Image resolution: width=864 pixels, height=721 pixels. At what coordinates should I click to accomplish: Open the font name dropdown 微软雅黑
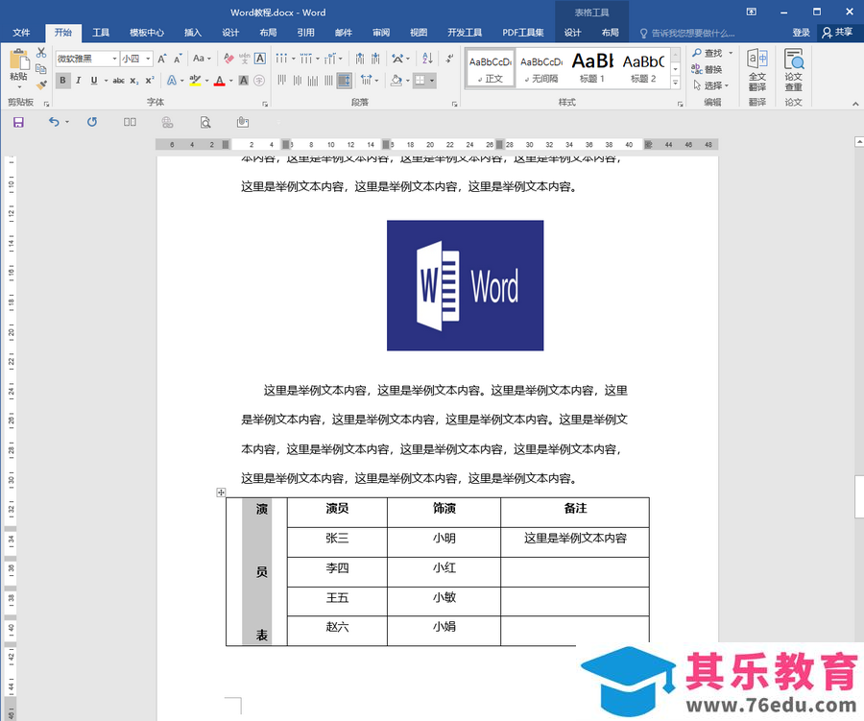(x=114, y=59)
